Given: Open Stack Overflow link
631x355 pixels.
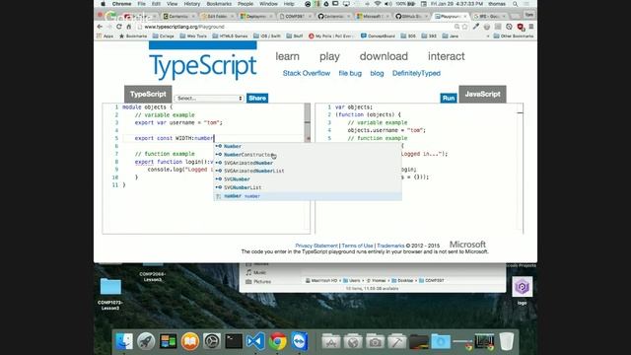Looking at the screenshot, I should pos(307,73).
